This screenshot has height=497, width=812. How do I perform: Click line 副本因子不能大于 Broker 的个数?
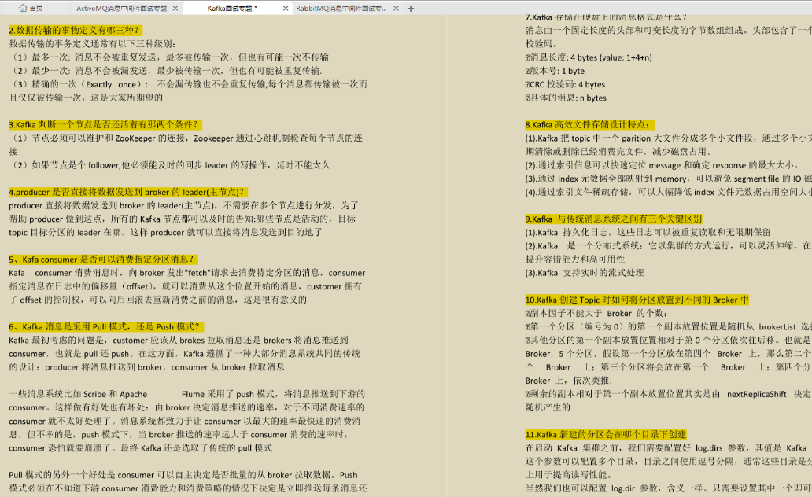coord(596,313)
